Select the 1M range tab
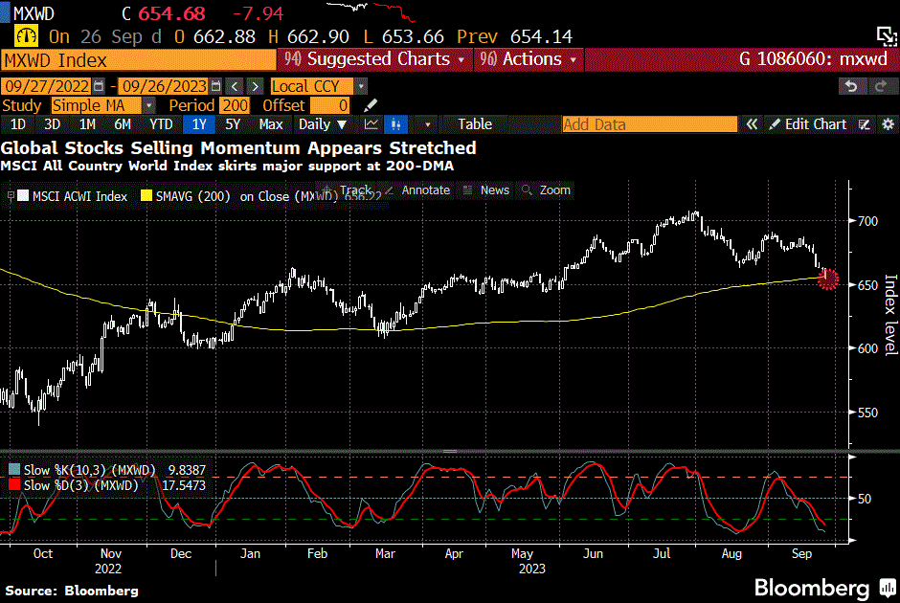This screenshot has width=900, height=603. pyautogui.click(x=87, y=123)
